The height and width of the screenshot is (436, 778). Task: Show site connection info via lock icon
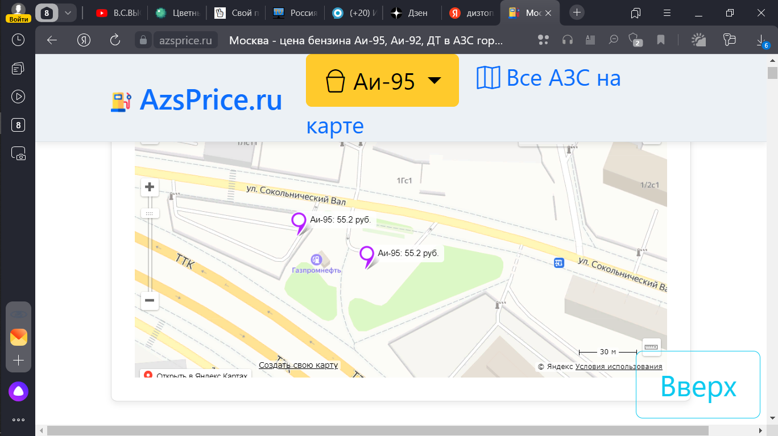143,40
